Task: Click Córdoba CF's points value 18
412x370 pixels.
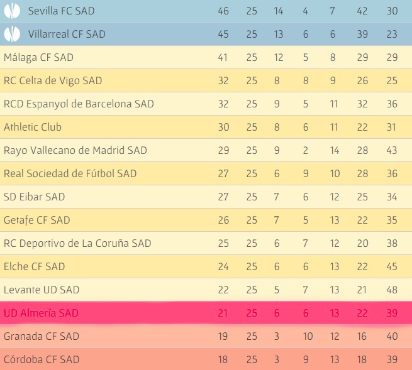Action: click(223, 359)
